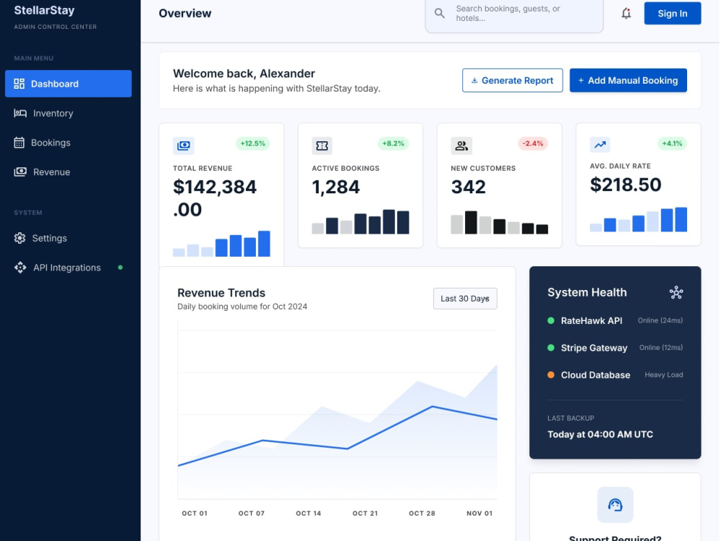Open the Dashboard menu item
721x541 pixels.
(x=68, y=84)
